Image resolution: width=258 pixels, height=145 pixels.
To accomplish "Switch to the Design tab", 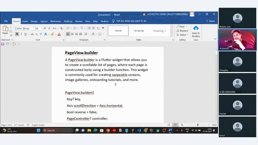I will (34, 21).
